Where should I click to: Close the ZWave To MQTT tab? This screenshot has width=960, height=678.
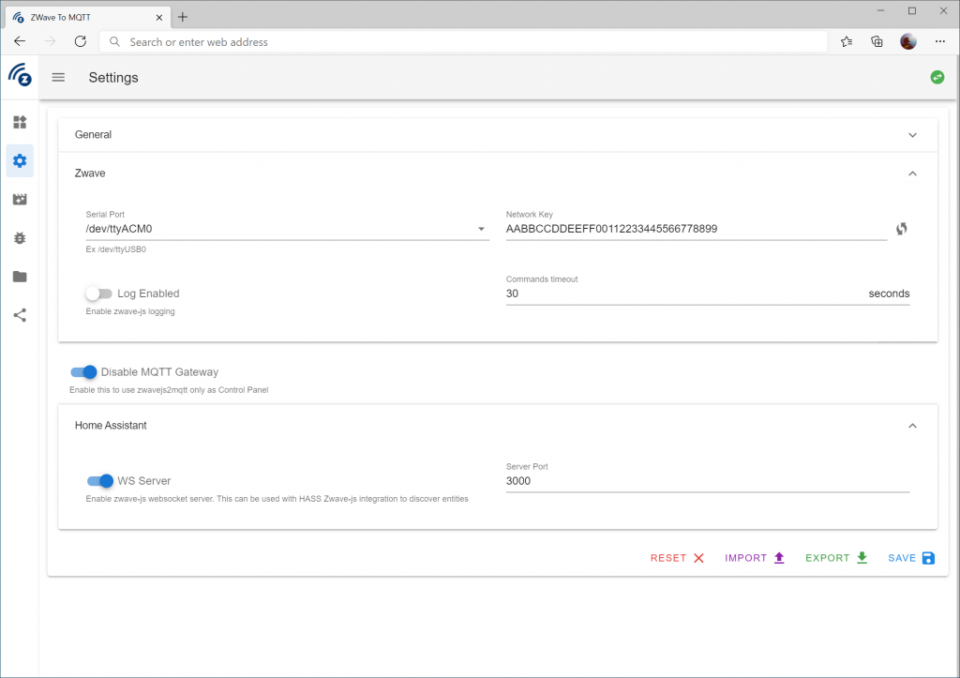coord(159,17)
